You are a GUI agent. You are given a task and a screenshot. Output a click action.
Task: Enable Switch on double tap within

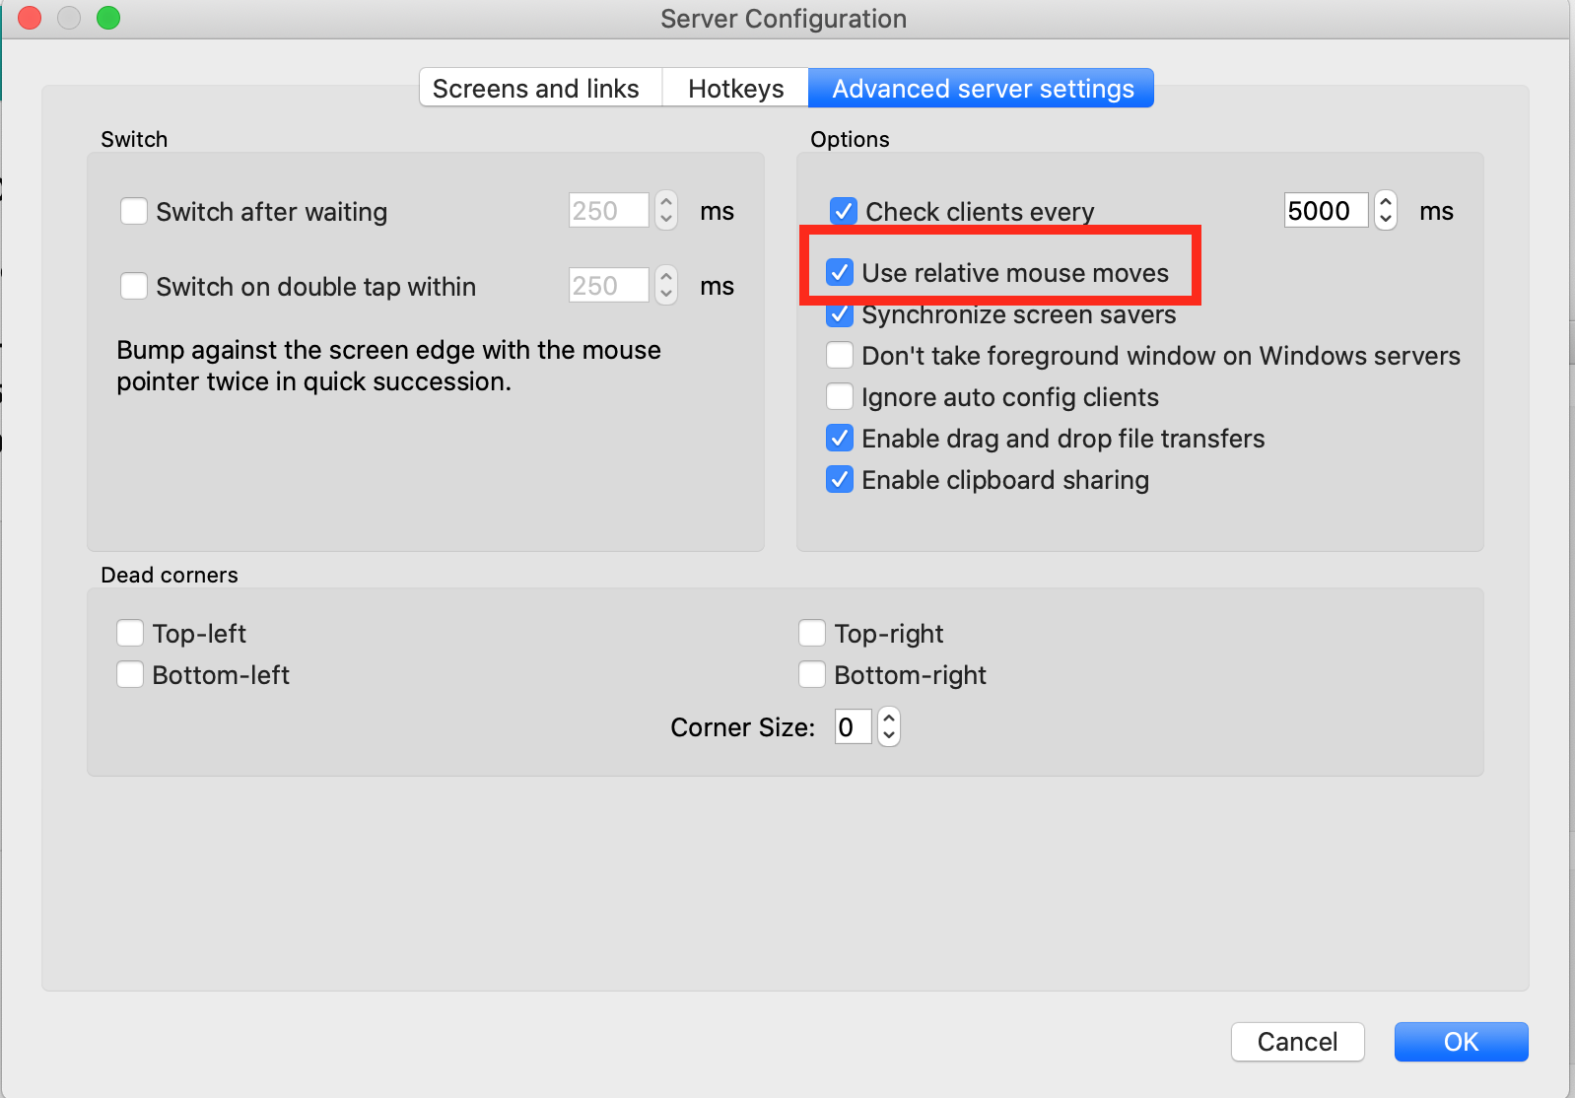[x=134, y=286]
